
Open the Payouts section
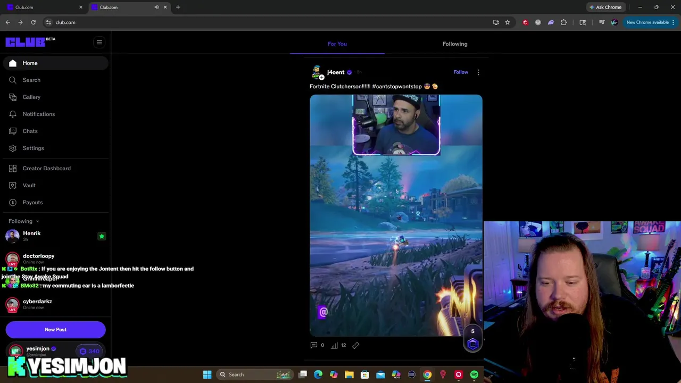55,202
